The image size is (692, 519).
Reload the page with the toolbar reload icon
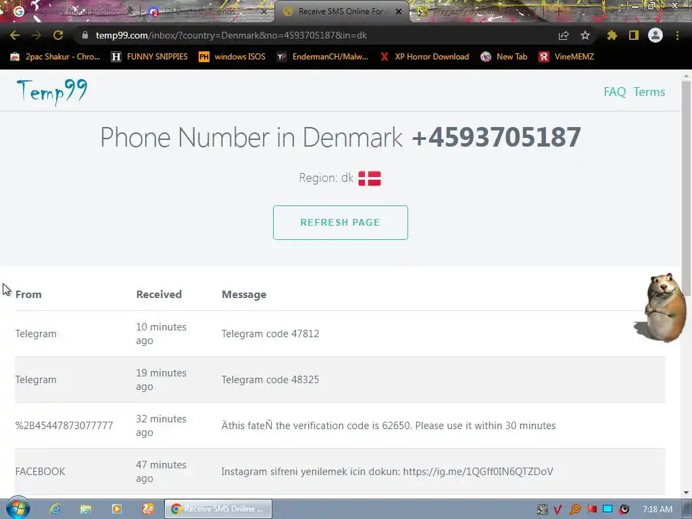[58, 35]
